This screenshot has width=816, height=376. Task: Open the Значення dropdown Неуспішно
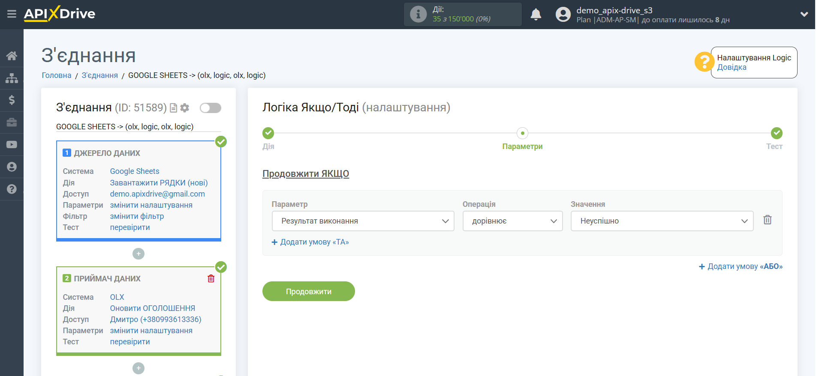tap(662, 221)
